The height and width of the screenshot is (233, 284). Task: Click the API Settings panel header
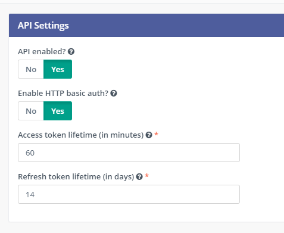[x=146, y=25]
